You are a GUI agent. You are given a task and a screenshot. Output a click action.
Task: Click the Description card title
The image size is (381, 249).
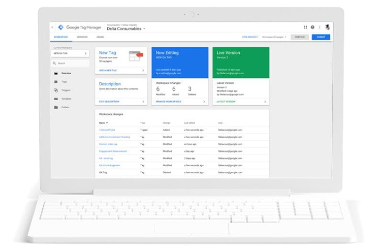click(x=110, y=84)
